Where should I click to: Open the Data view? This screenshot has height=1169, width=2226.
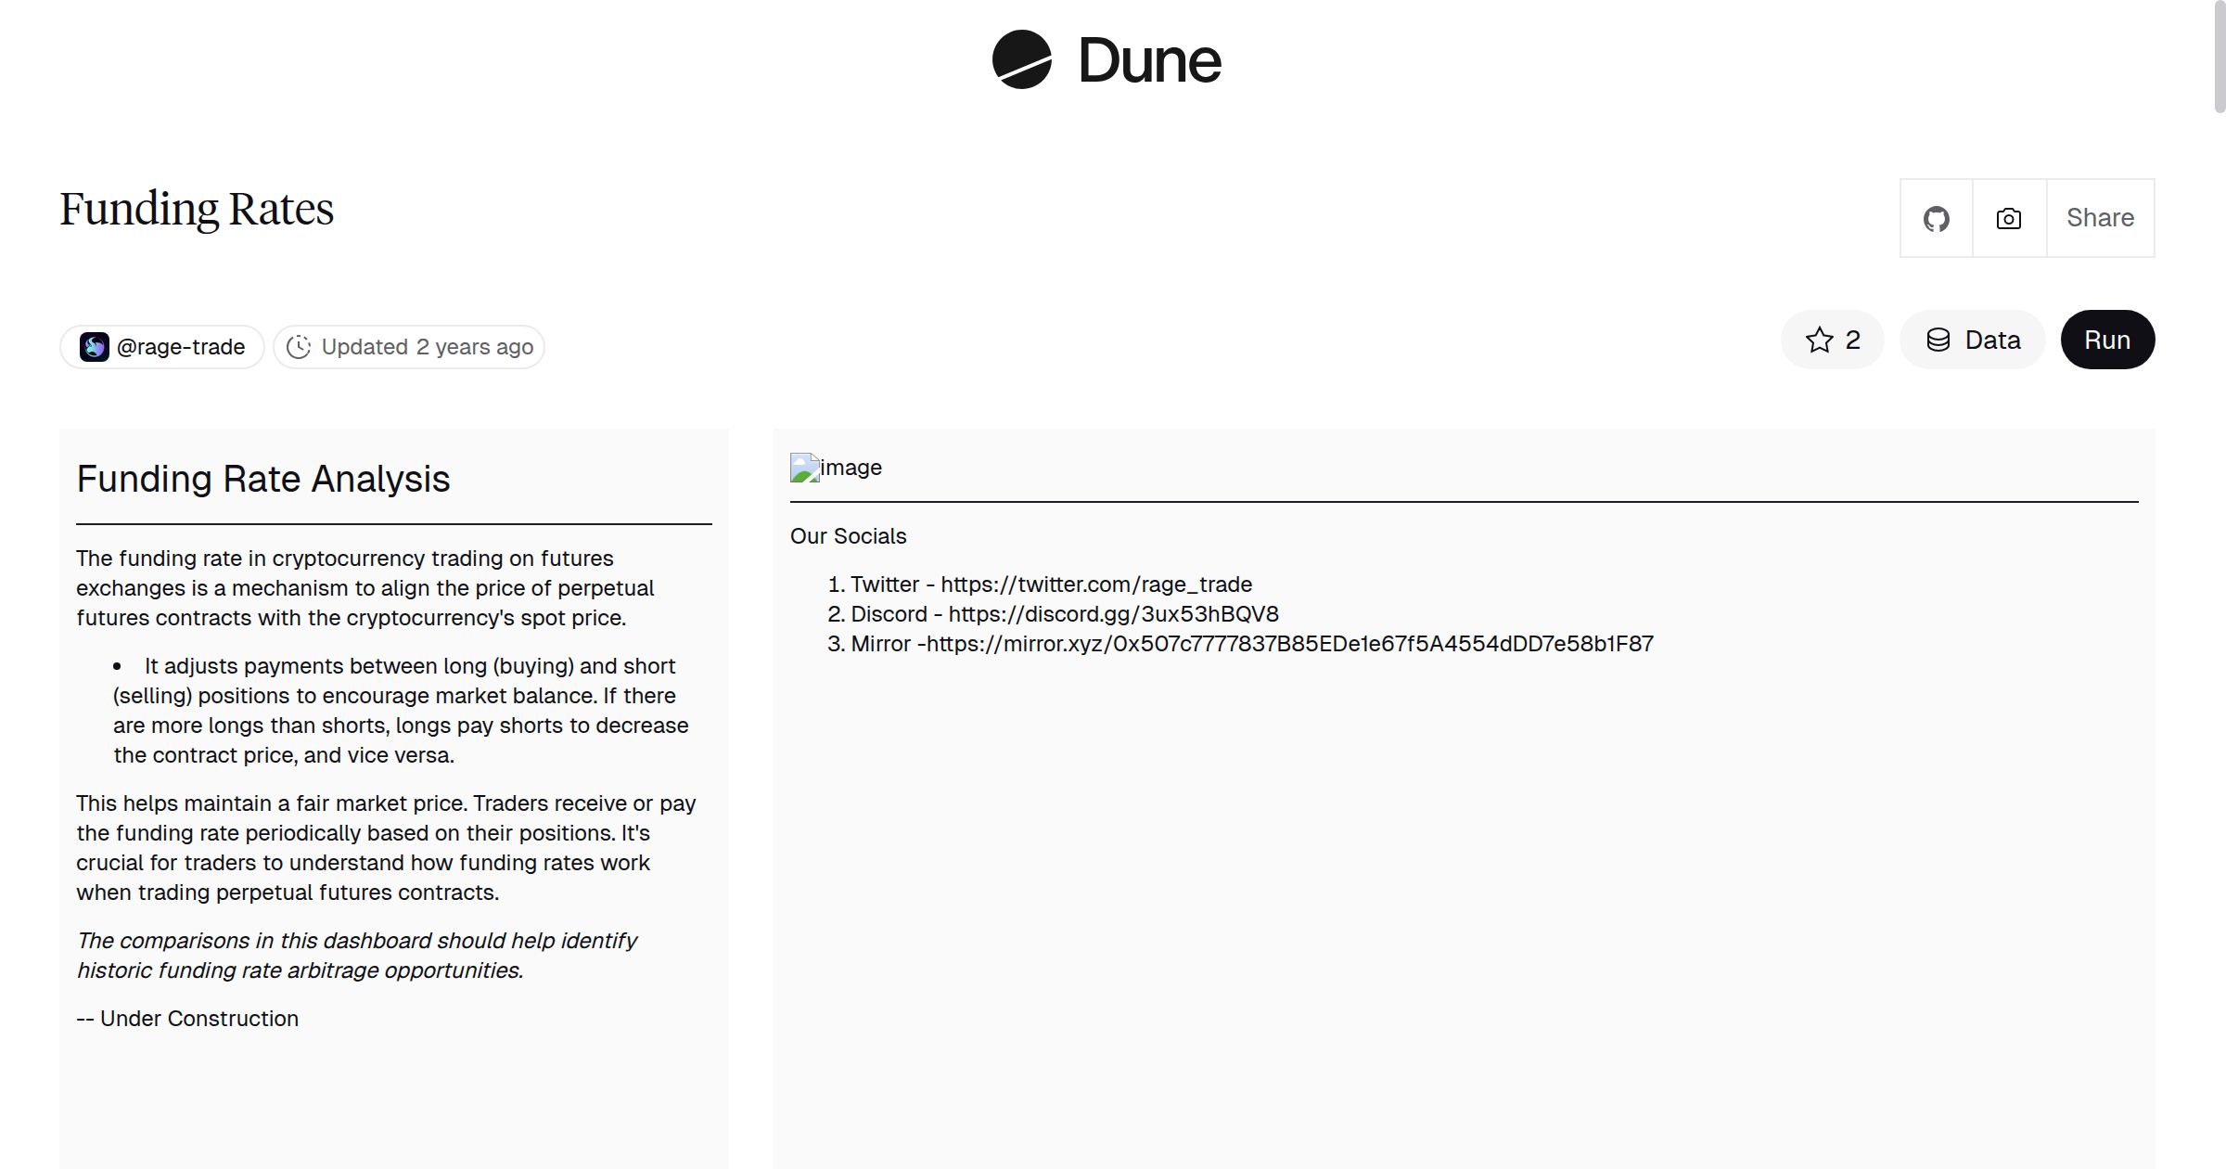tap(1972, 340)
